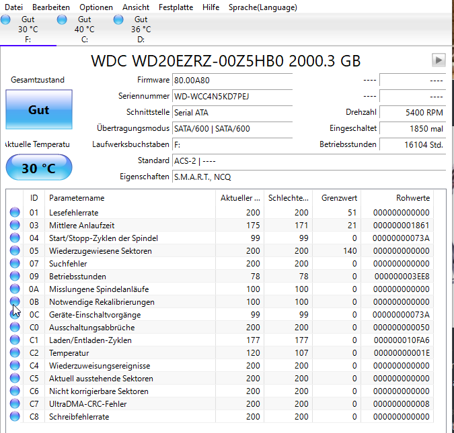Click the ID column header

point(34,198)
